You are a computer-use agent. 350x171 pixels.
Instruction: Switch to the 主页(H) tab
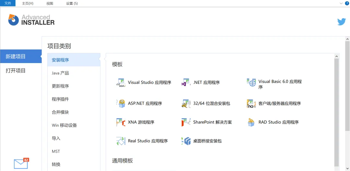click(28, 3)
